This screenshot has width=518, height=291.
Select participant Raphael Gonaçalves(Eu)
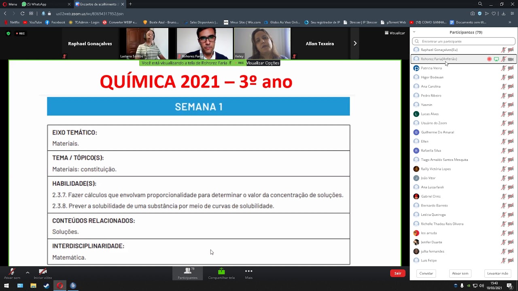(x=463, y=50)
